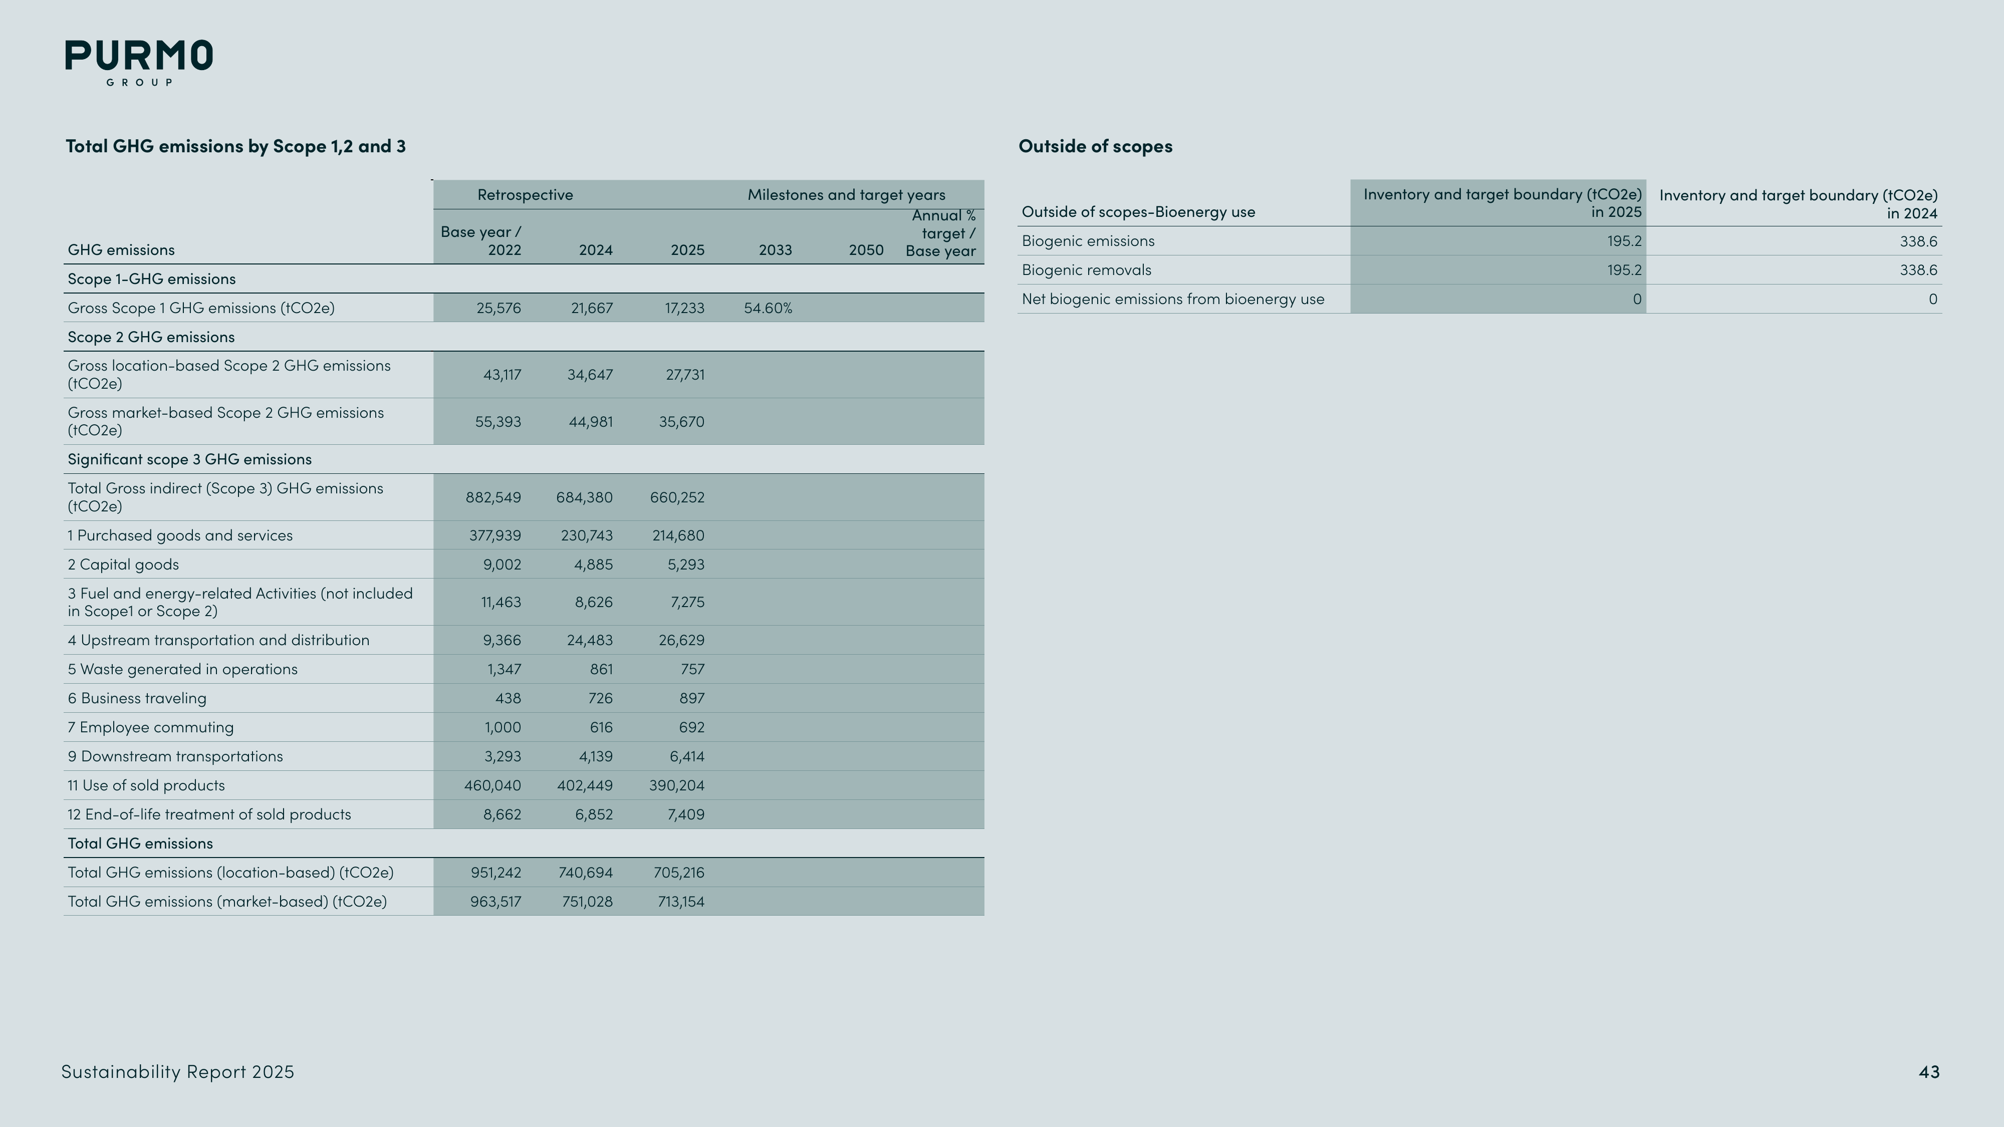
Task: Click '3 Fuel and energy-related Activities' row label
Action: (240, 603)
